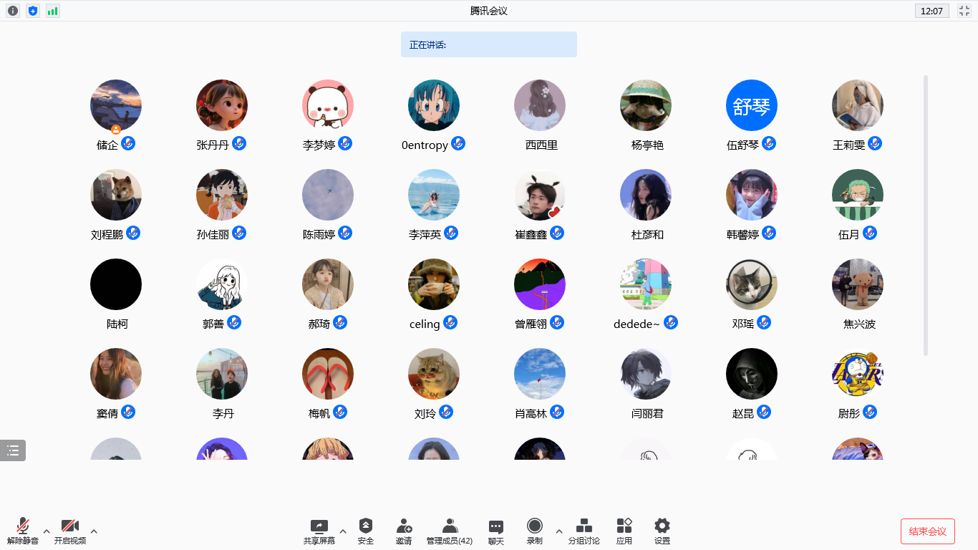Open the meeting info icon
This screenshot has width=978, height=550.
(13, 11)
